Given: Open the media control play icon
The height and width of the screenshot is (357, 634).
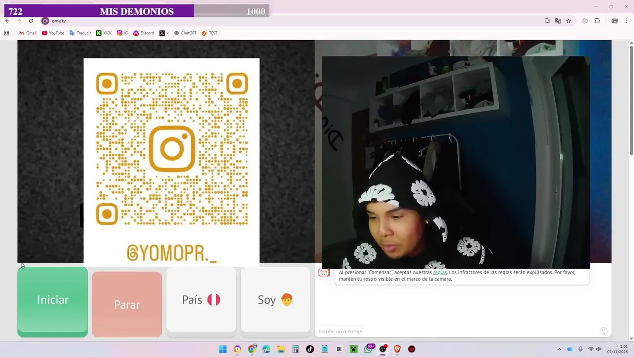Looking at the screenshot, I should point(585,21).
